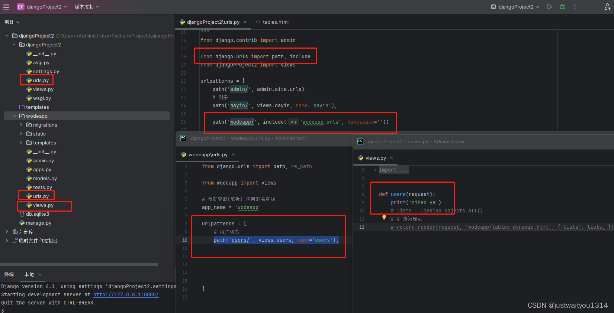Click line number 10 in wodeapp urls.py gutter

coord(185,240)
